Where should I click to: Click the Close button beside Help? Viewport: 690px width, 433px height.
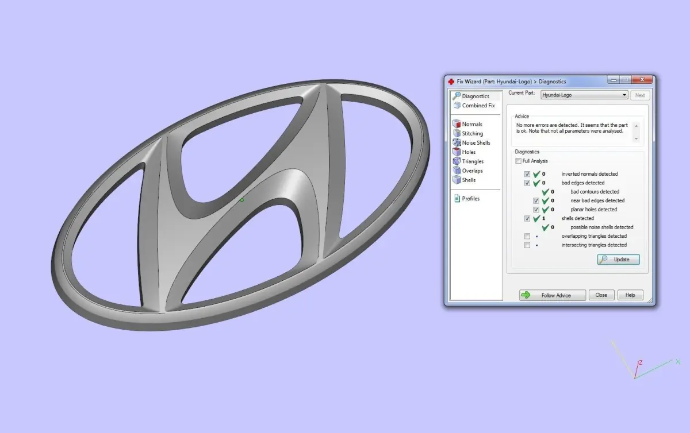click(601, 295)
